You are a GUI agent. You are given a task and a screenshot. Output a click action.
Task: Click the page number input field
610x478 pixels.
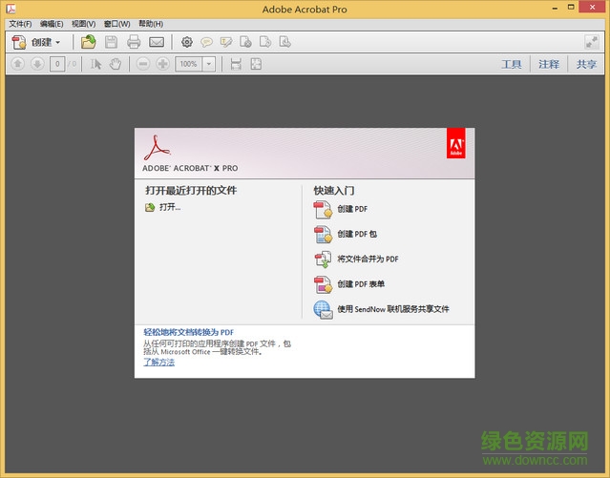58,64
